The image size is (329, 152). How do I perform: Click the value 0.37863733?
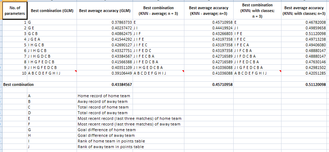tap(122, 22)
